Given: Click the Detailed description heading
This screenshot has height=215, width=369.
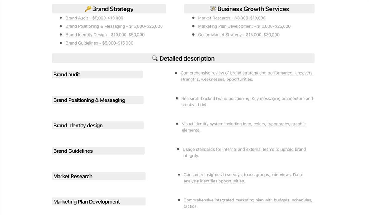Looking at the screenshot, I should (x=183, y=58).
